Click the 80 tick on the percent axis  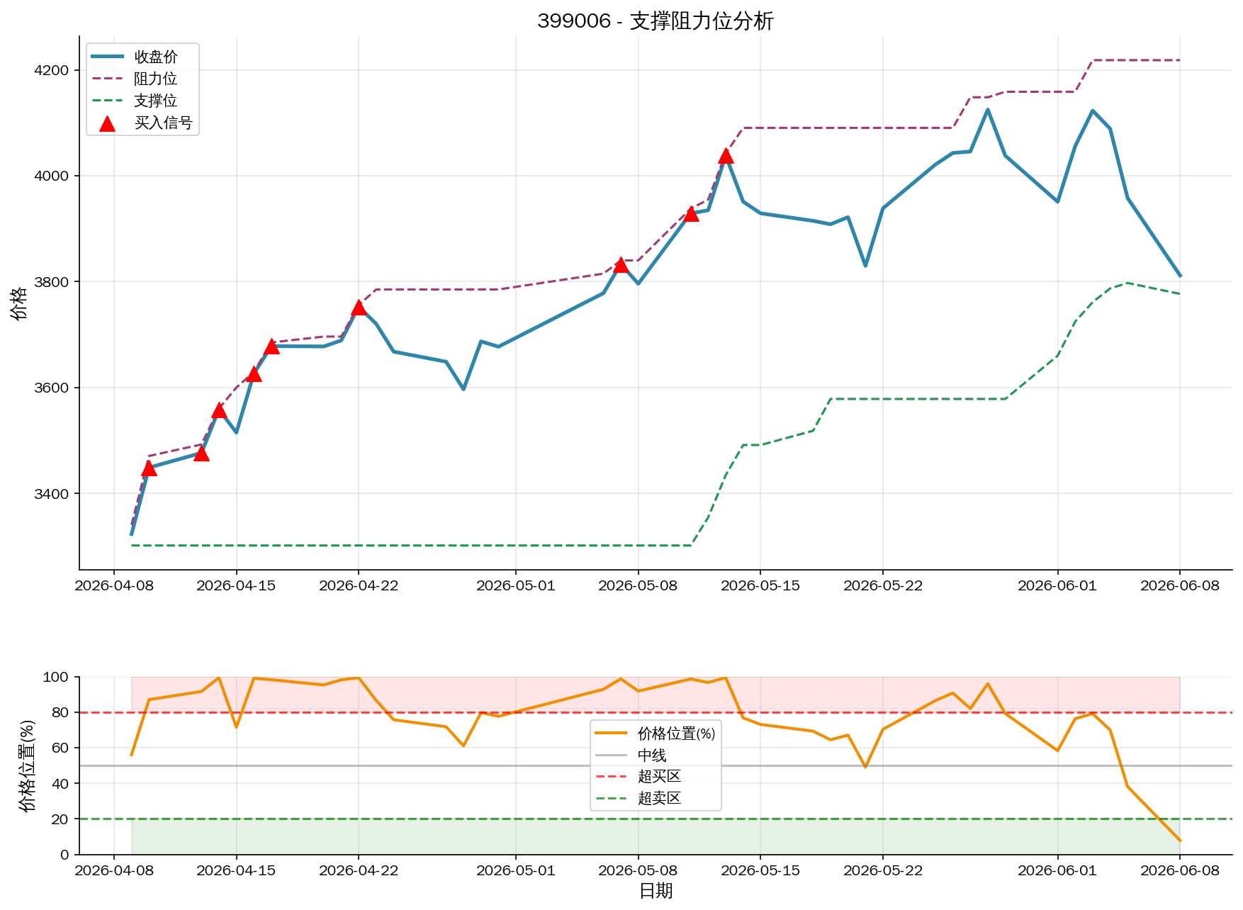click(60, 713)
